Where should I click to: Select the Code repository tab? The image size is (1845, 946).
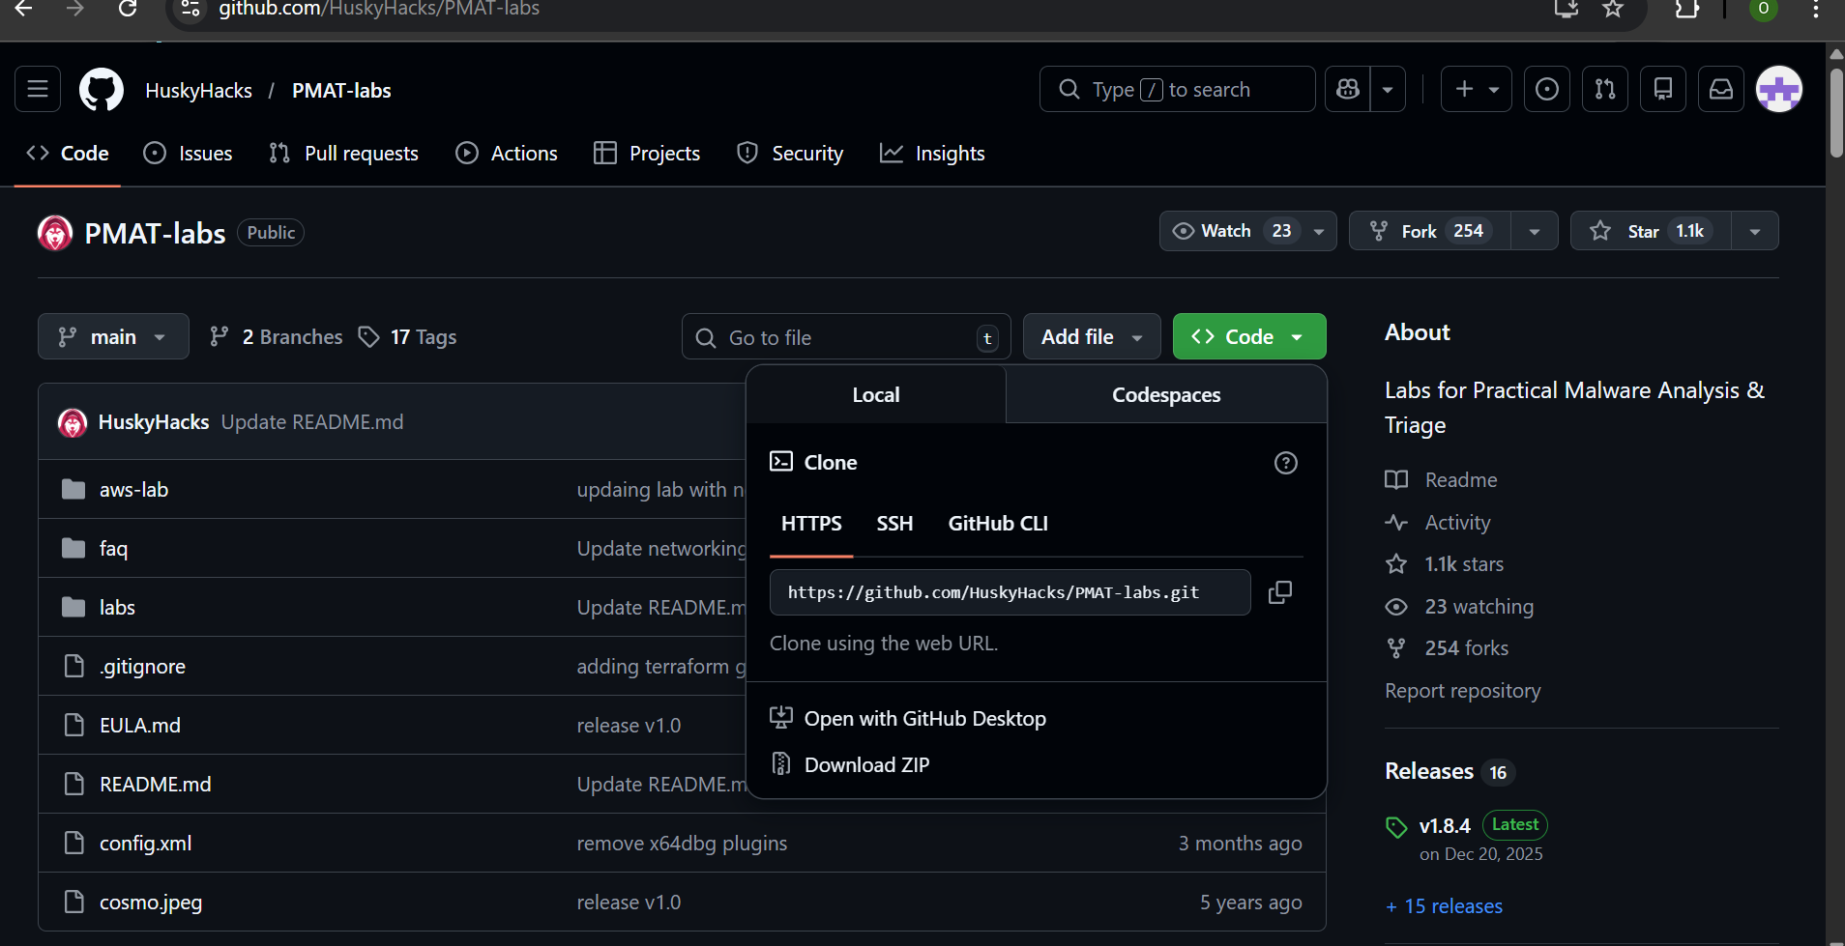point(68,154)
